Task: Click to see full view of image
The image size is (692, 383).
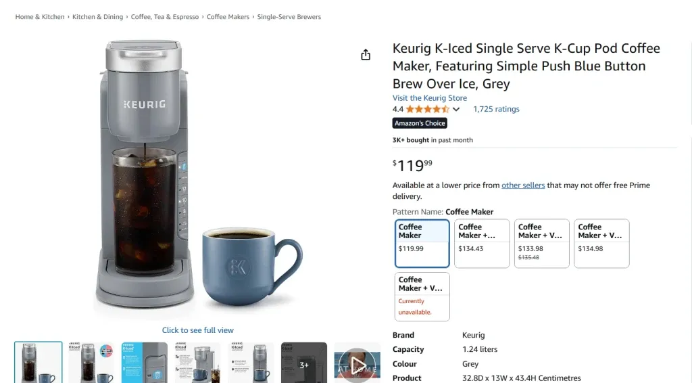Action: (x=198, y=330)
